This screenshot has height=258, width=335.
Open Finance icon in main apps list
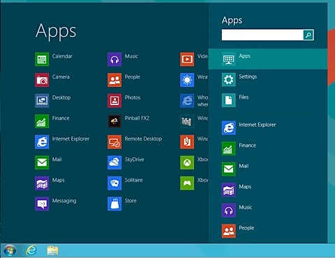coord(42,121)
